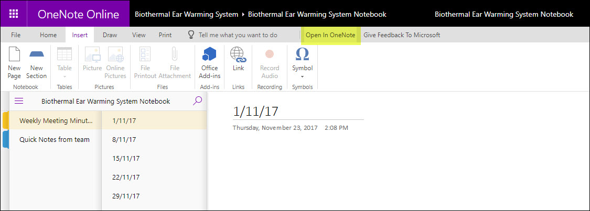Search the notebook with magnifier icon
The width and height of the screenshot is (590, 211).
pyautogui.click(x=197, y=101)
